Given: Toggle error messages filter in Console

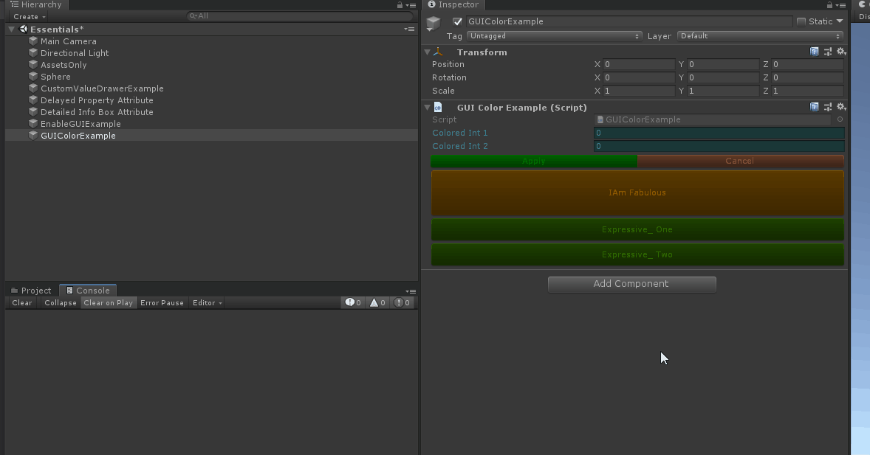Looking at the screenshot, I should [x=403, y=302].
